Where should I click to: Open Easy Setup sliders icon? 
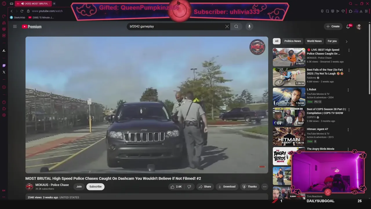(x=366, y=11)
